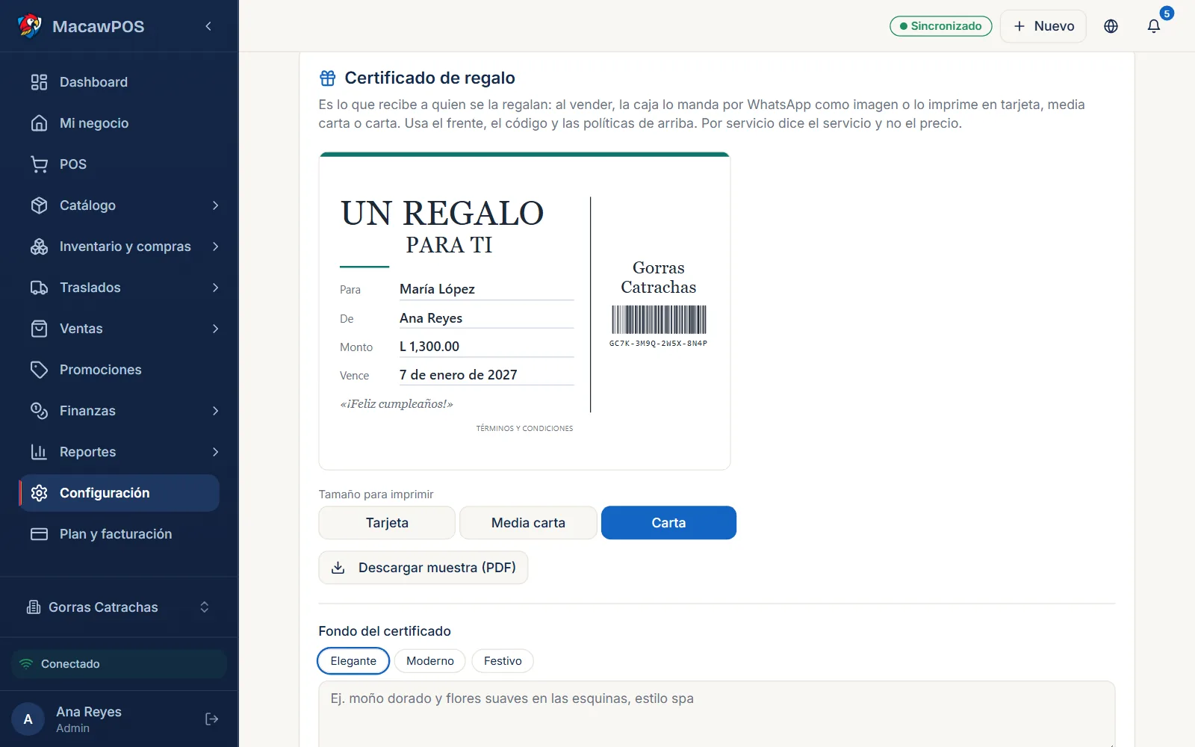Image resolution: width=1195 pixels, height=747 pixels.
Task: Log out using the exit icon
Action: (x=212, y=719)
